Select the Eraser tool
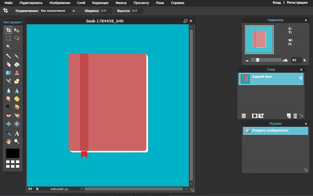Screen dimensions: 313x196 pos(8,65)
